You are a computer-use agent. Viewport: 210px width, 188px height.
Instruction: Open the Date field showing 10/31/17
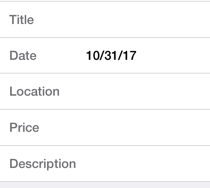[147, 56]
